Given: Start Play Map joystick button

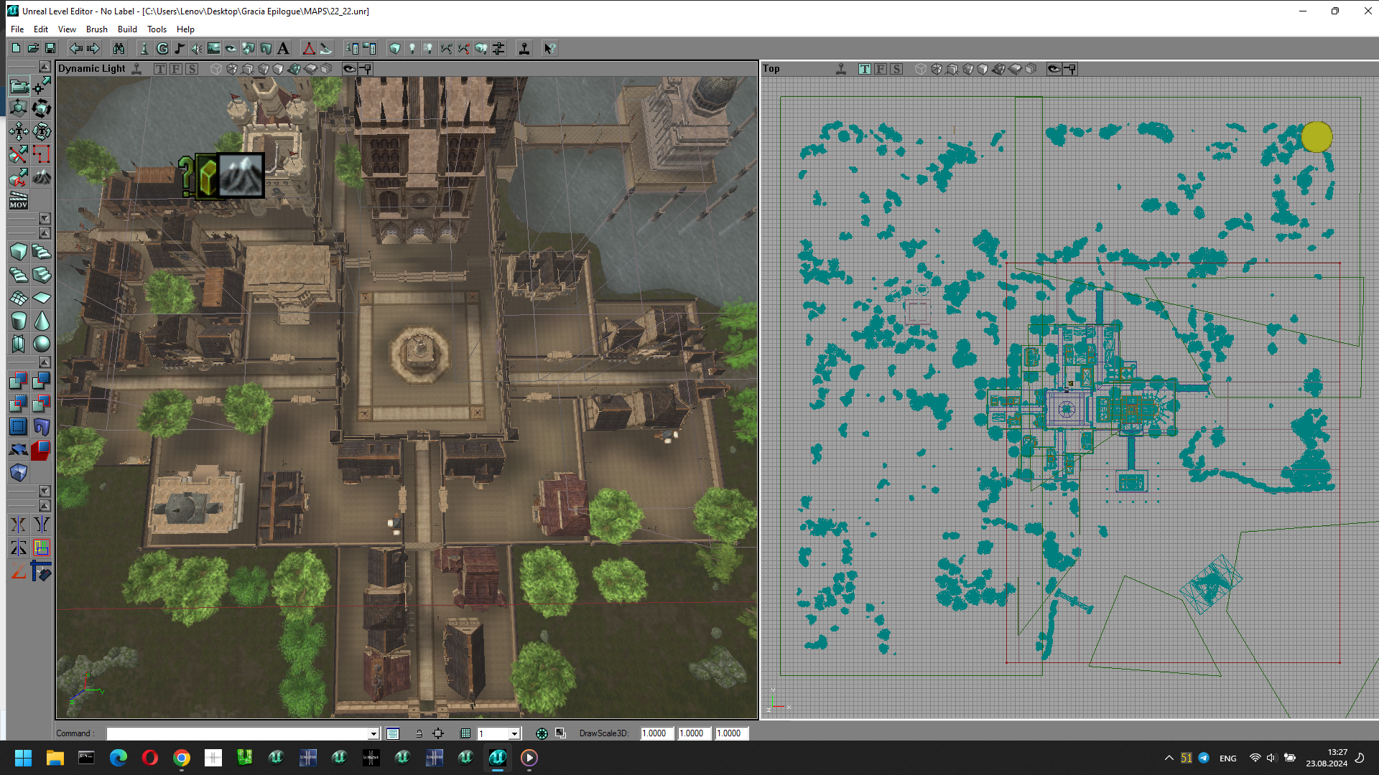Looking at the screenshot, I should click(x=524, y=48).
